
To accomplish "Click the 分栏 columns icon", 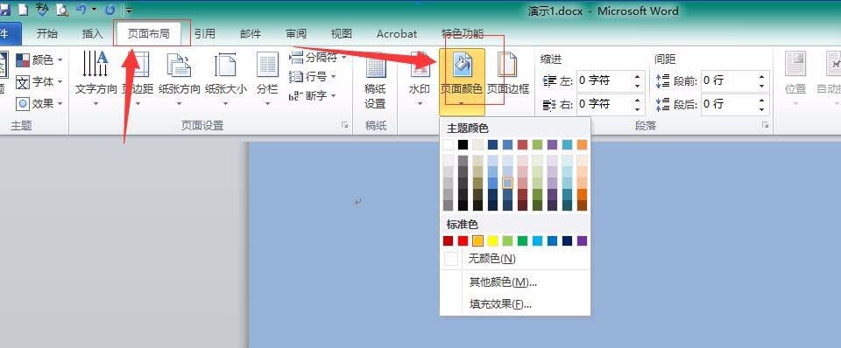I will tap(267, 65).
